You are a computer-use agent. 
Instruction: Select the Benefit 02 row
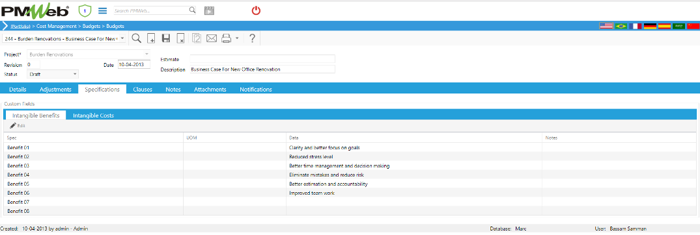coord(350,156)
